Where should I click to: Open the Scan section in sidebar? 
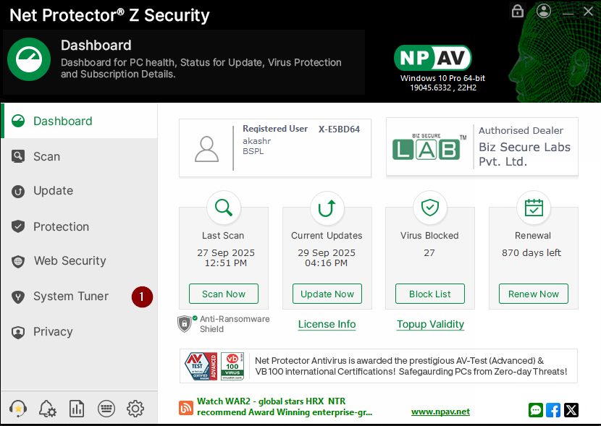coord(46,156)
